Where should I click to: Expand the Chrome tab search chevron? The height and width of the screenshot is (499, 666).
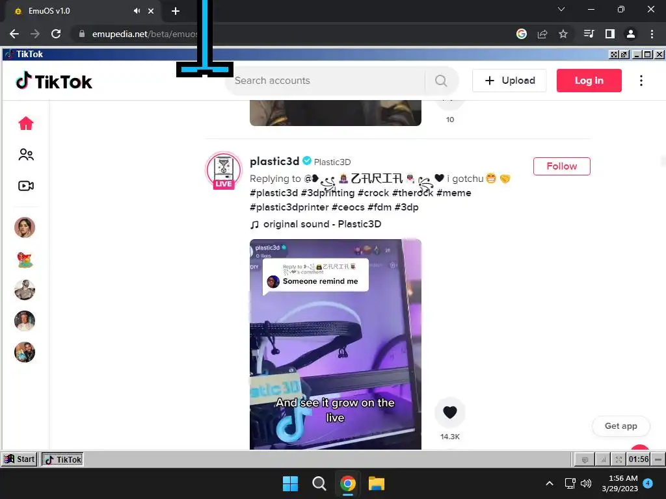(561, 9)
